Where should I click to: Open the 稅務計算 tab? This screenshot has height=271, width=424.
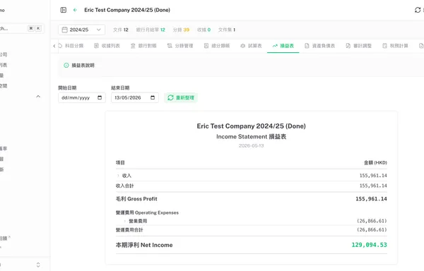pyautogui.click(x=395, y=46)
